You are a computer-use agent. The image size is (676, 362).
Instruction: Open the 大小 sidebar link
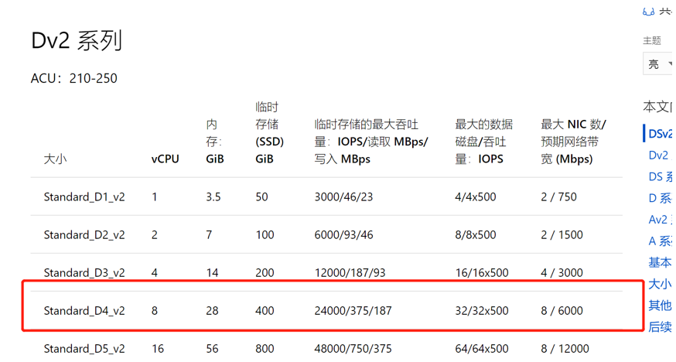pos(660,284)
